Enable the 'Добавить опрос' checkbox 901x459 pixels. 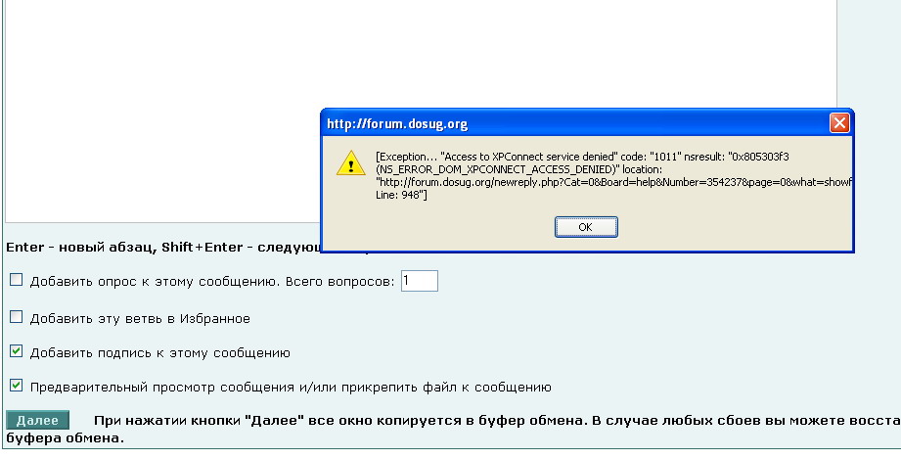(16, 281)
